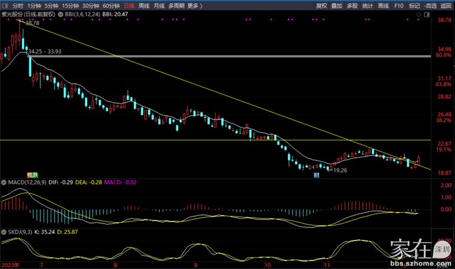Click the blue 财 marker below the candles

click(317, 175)
